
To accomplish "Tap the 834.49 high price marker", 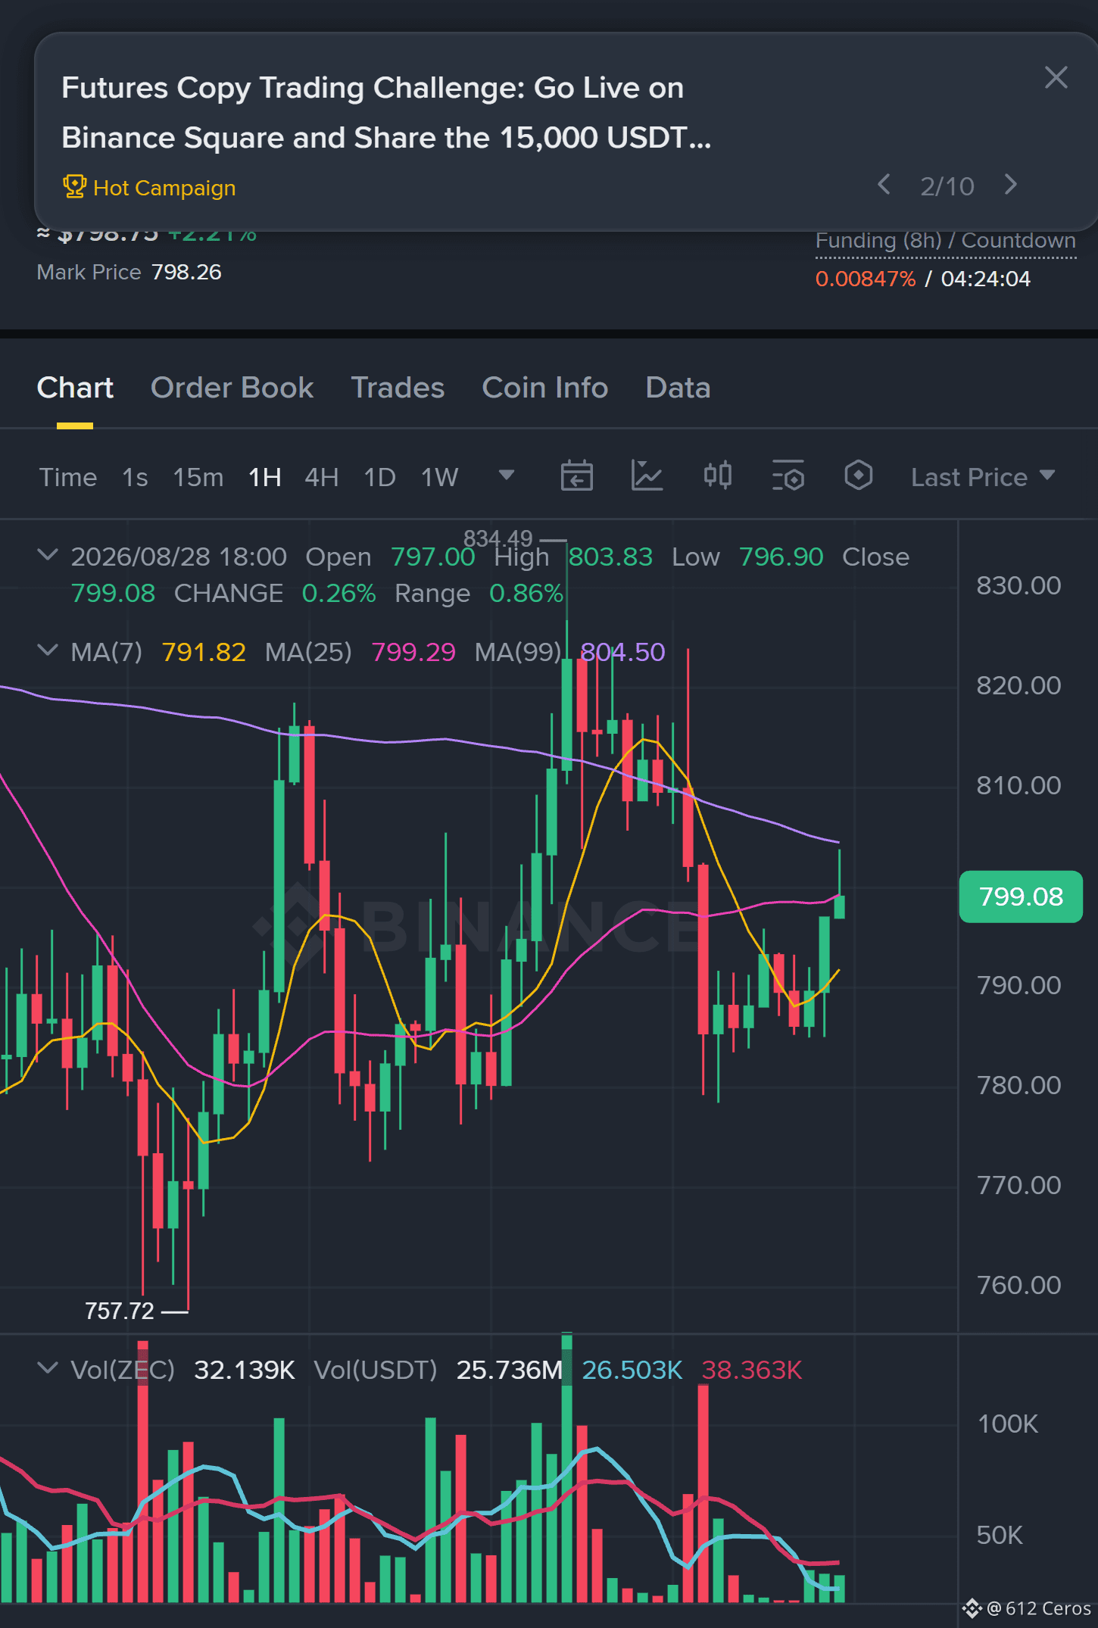I will pyautogui.click(x=498, y=538).
